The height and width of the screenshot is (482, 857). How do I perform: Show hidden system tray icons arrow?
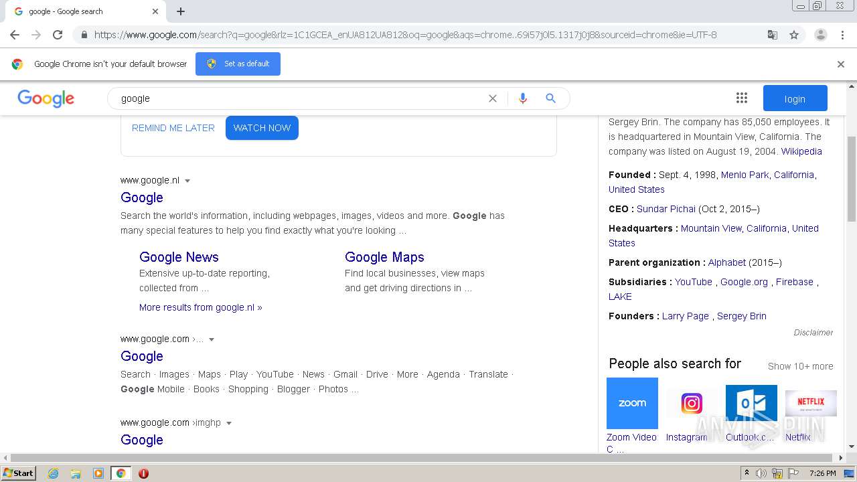pos(747,473)
